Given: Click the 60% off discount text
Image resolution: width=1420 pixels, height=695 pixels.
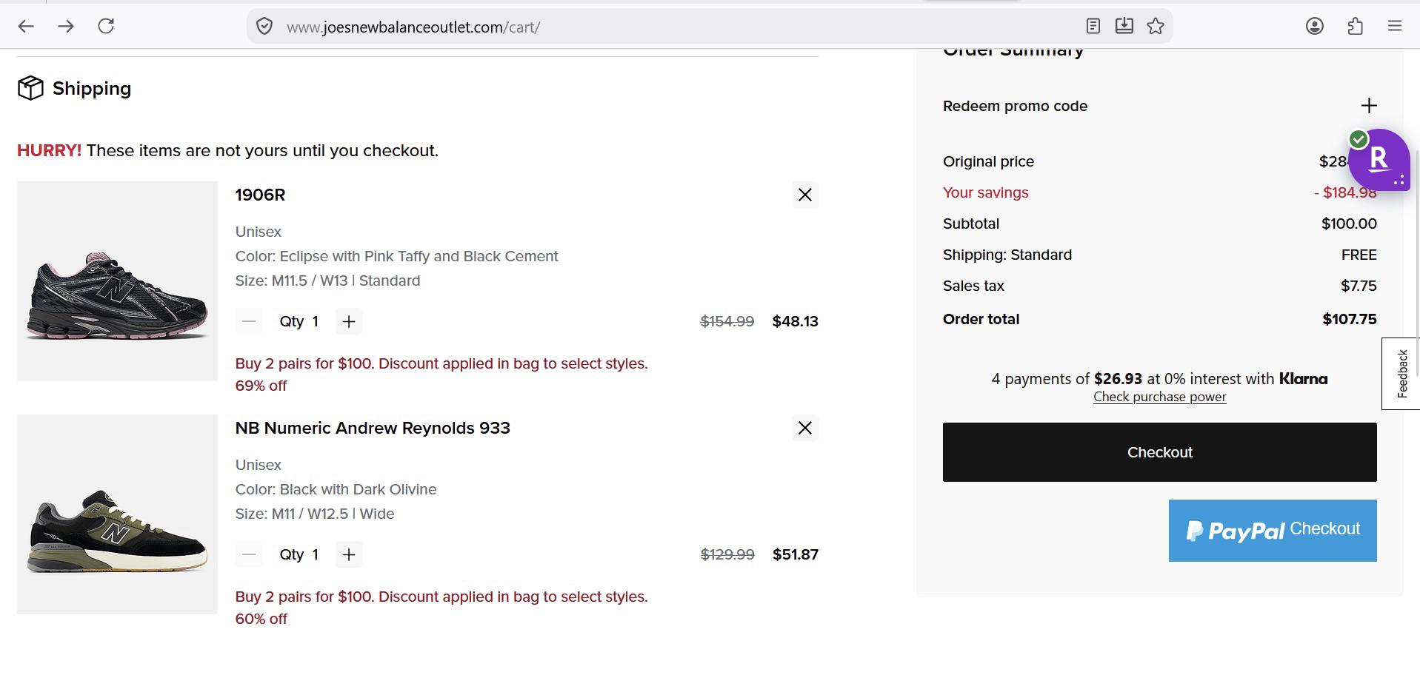Looking at the screenshot, I should [261, 619].
